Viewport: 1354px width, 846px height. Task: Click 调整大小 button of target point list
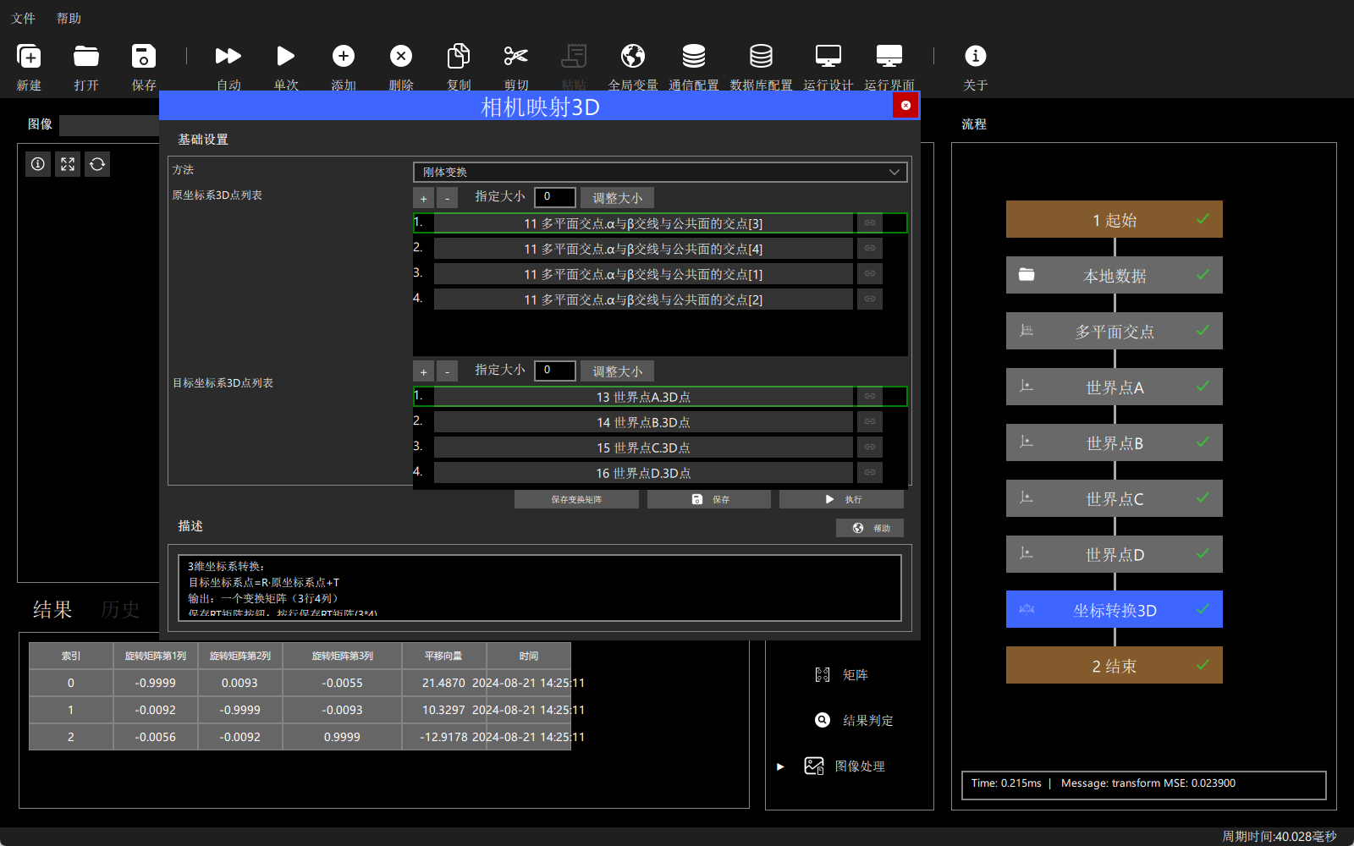617,371
